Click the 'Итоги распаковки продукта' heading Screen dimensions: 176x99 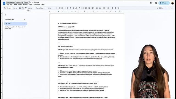68,23
